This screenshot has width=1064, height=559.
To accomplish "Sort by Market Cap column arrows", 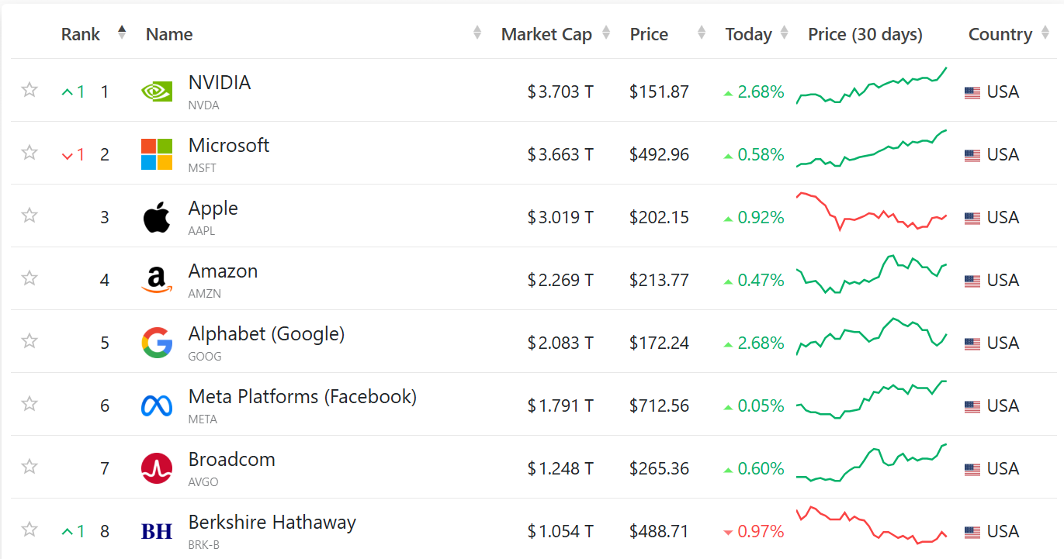I will [x=606, y=33].
